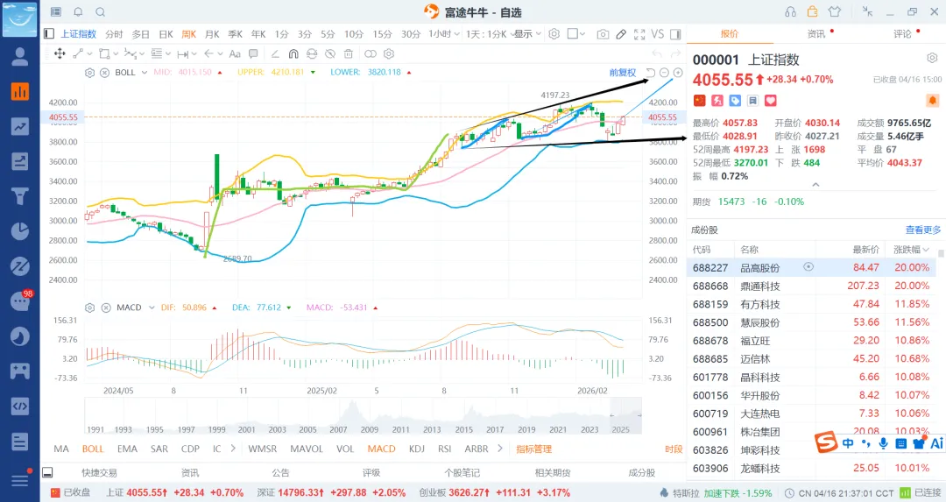The height and width of the screenshot is (502, 946).
Task: Open the search magnifier in title bar
Action: (x=101, y=12)
